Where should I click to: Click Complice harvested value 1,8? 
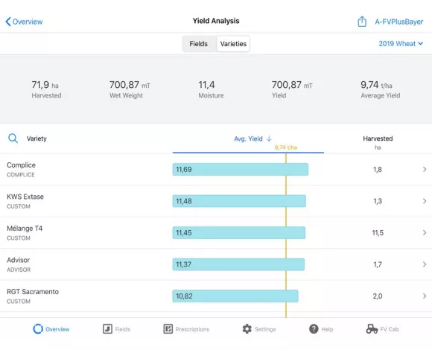pos(378,170)
